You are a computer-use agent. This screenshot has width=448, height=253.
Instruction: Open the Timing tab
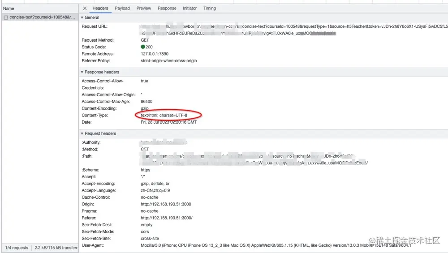[x=210, y=8]
